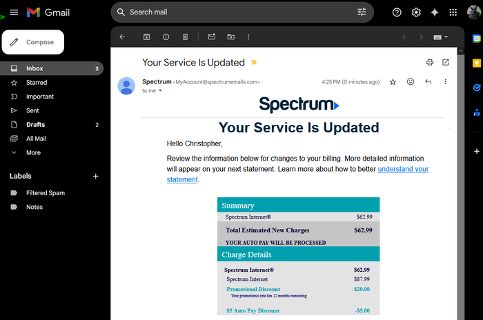Open Google Keep side panel

pyautogui.click(x=477, y=63)
